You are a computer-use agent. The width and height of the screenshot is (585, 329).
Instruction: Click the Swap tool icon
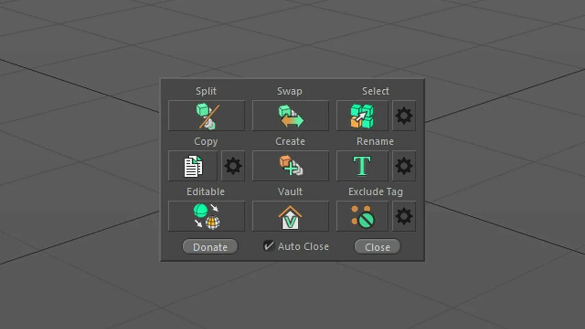[x=290, y=116]
